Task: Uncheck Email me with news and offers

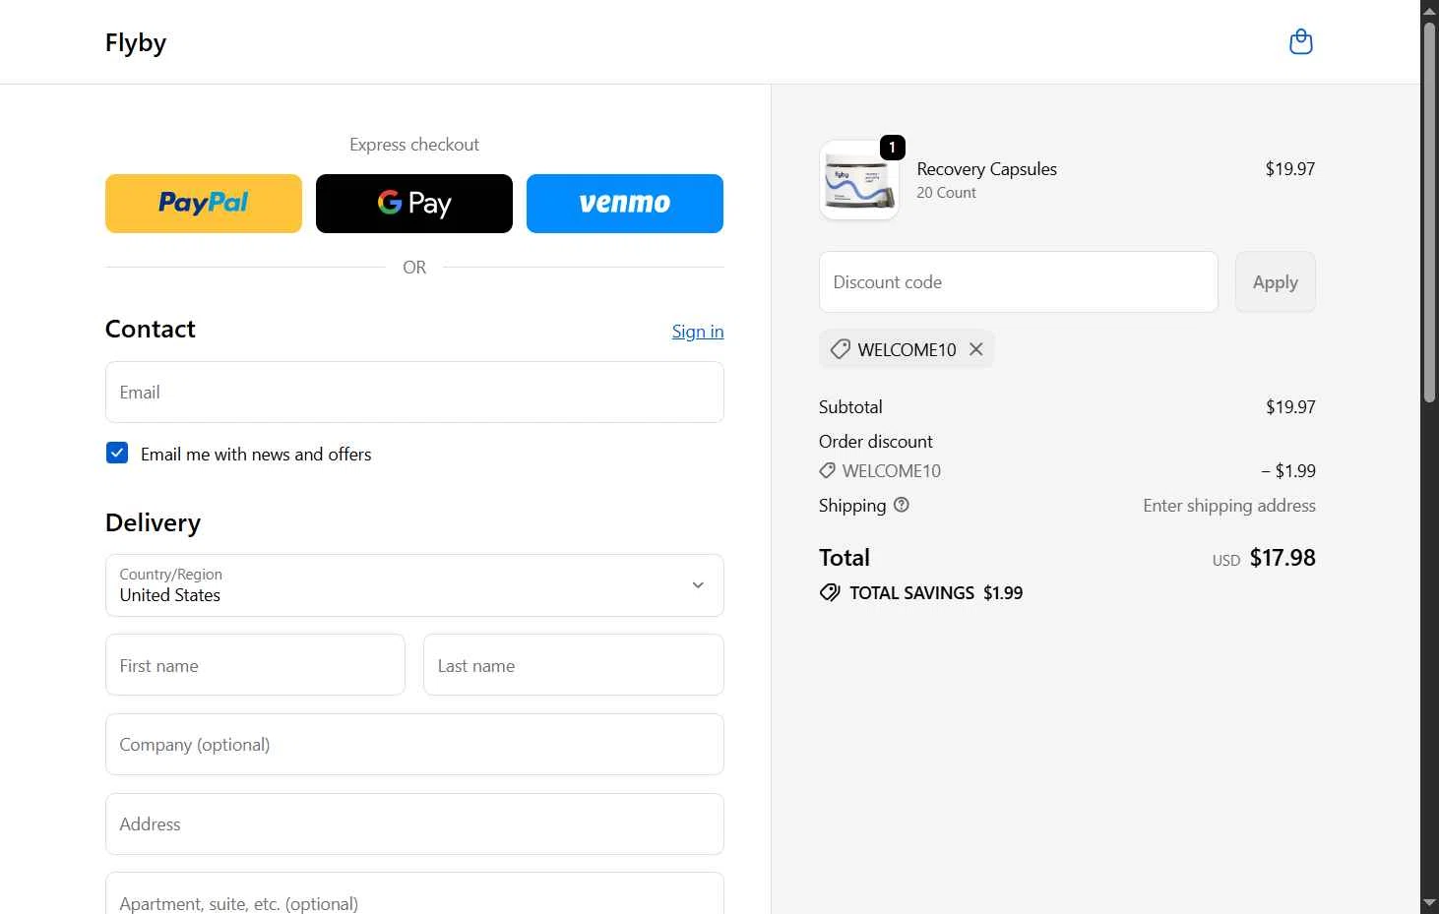Action: (x=117, y=453)
